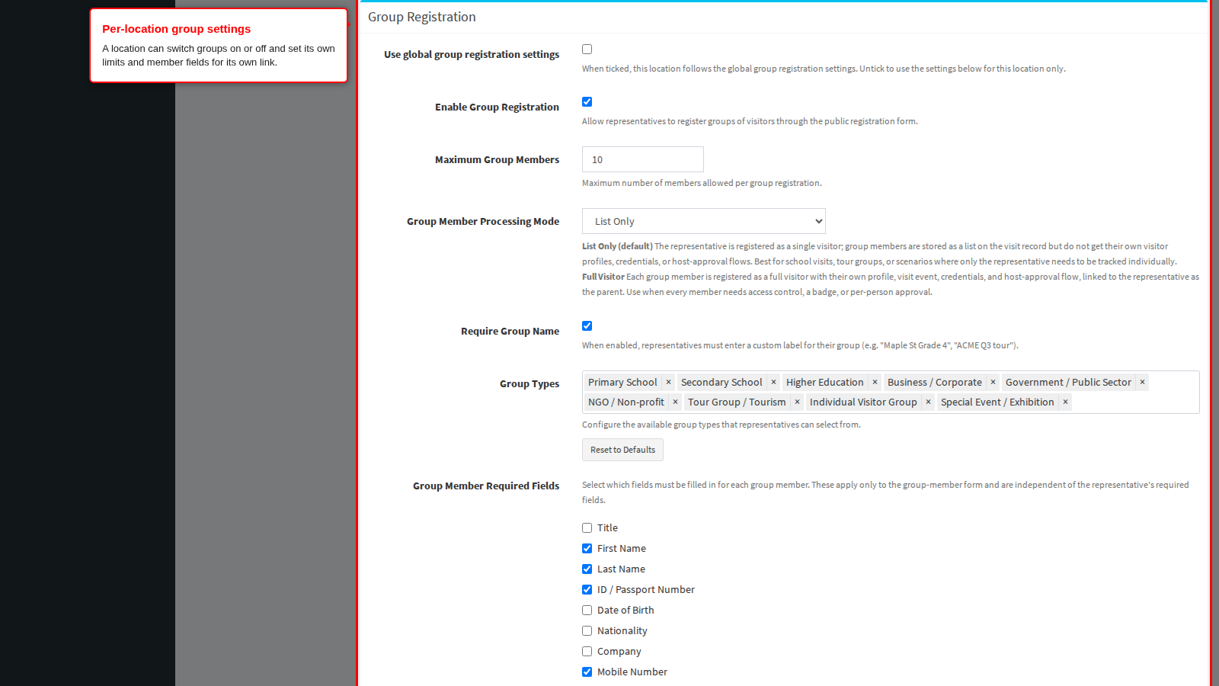Remove the Secondary School group type tag
The height and width of the screenshot is (686, 1219).
[773, 383]
